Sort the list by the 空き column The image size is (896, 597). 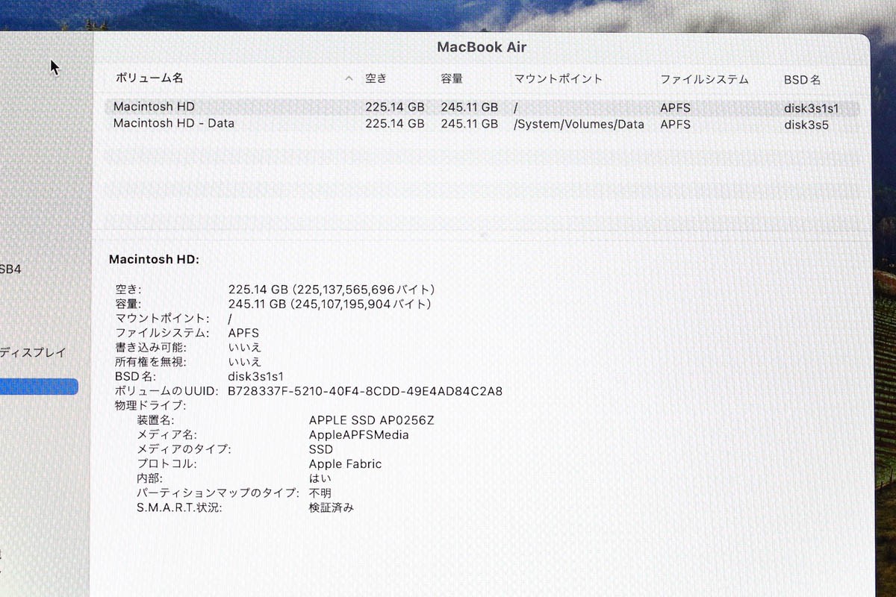[376, 78]
